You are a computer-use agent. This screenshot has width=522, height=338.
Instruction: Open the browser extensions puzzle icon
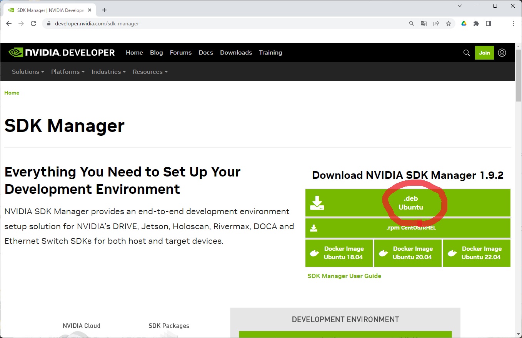point(476,23)
